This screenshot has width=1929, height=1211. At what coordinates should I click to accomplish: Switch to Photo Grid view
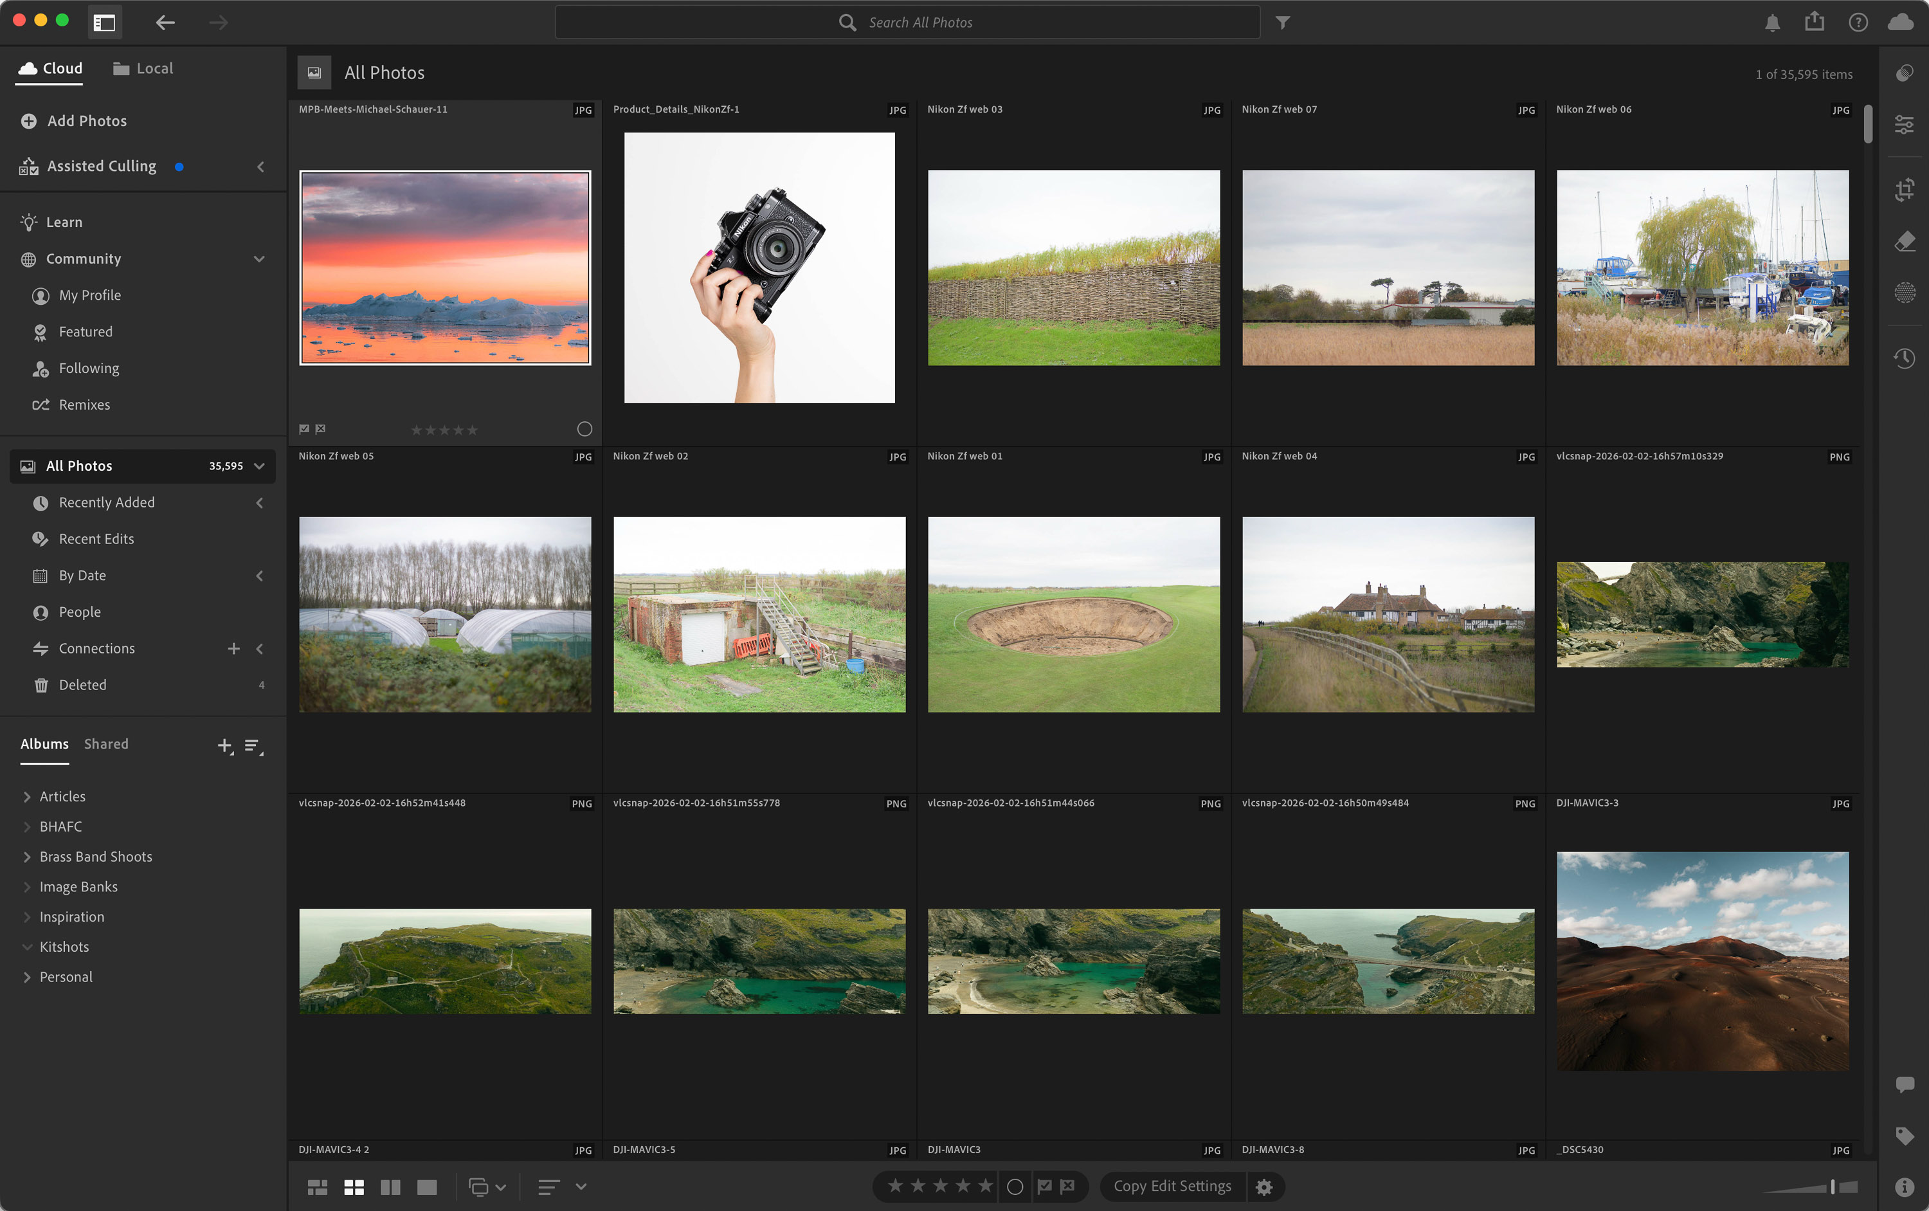(x=317, y=1187)
